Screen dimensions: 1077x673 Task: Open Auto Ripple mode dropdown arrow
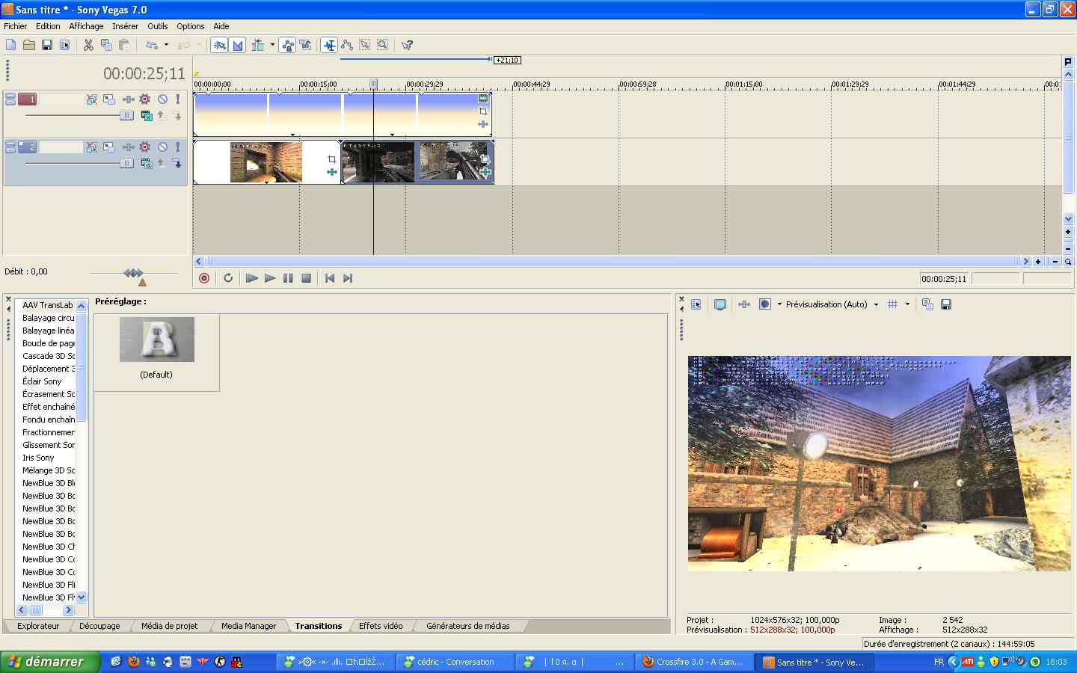point(272,45)
